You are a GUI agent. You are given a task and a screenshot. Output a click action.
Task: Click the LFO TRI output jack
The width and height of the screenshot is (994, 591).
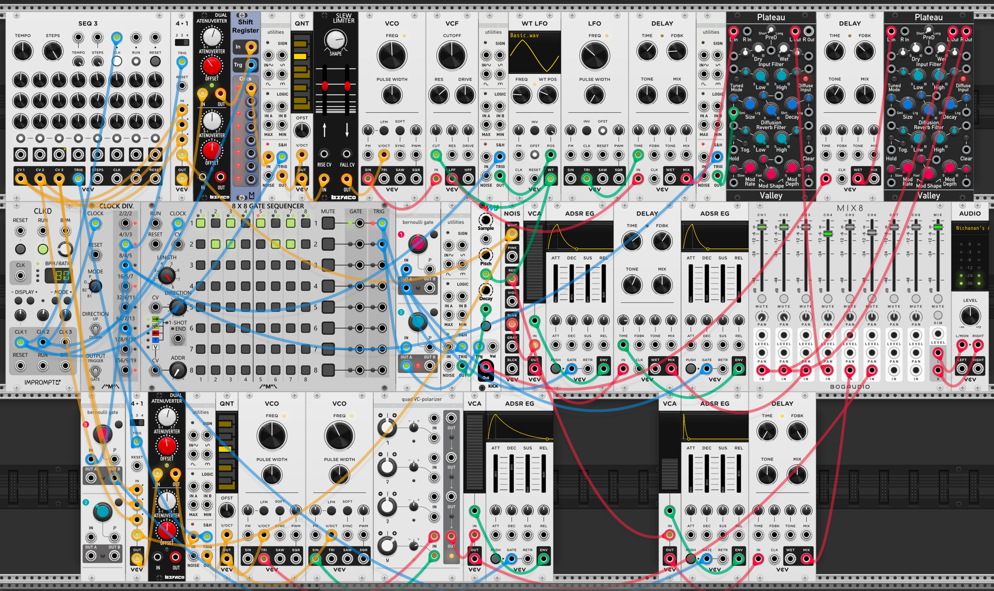coord(587,178)
